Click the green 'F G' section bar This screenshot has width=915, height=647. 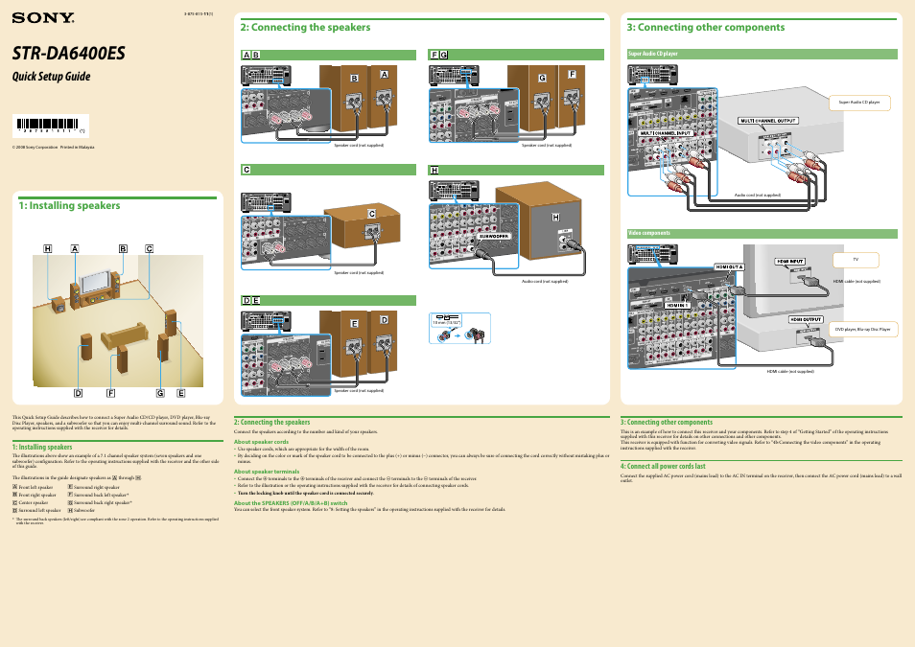pyautogui.click(x=516, y=55)
